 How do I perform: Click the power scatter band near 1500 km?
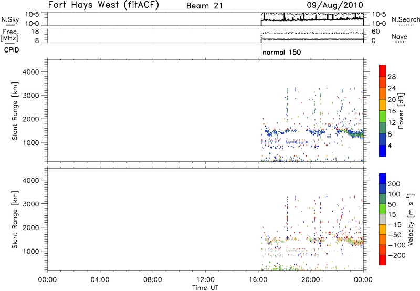tap(312, 131)
